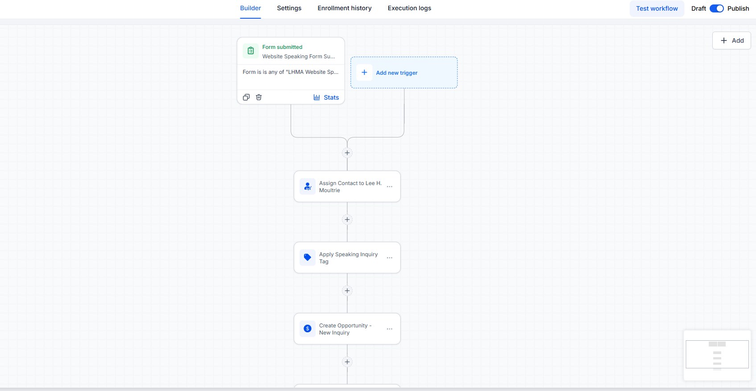Screen dimensions: 756x391
Task: Open options menu for Apply Speaking Inquiry Tag
Action: point(390,258)
